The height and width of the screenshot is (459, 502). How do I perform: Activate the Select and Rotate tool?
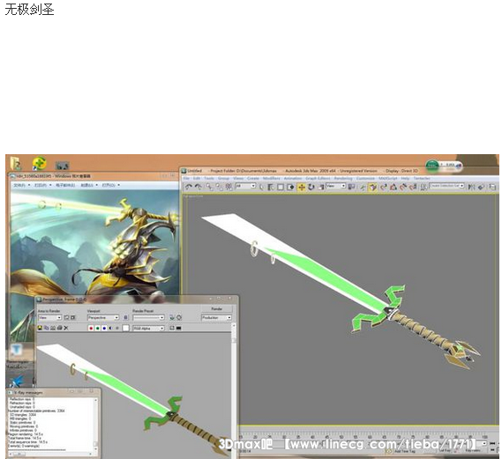pyautogui.click(x=311, y=187)
